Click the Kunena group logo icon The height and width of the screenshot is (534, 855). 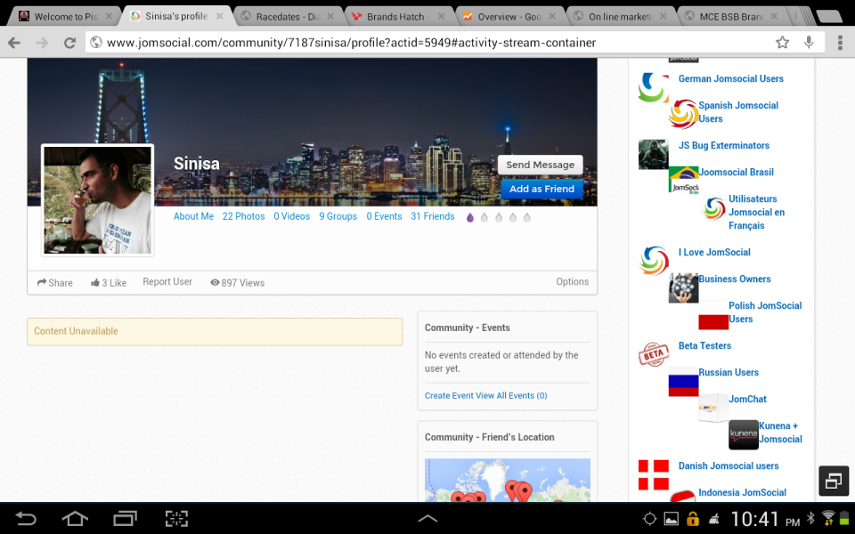click(x=743, y=434)
